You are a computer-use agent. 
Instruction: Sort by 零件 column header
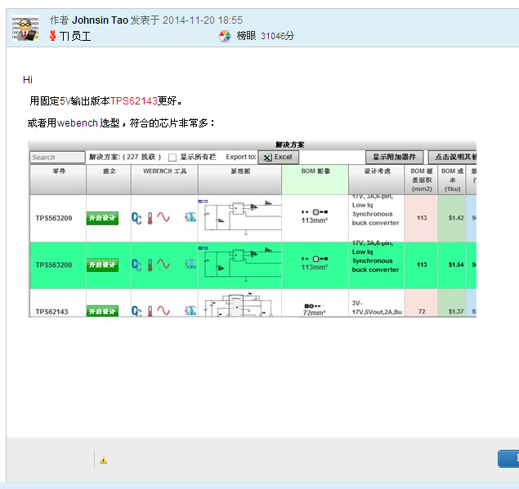[58, 180]
